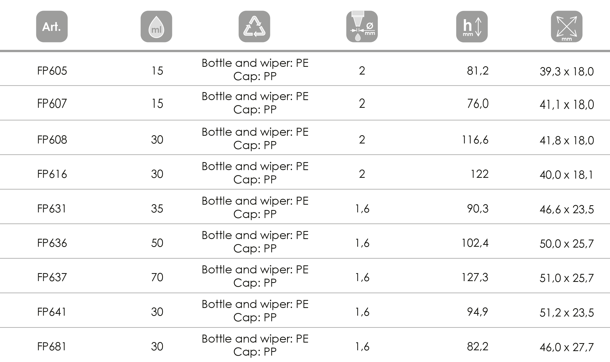Click the height h mm icon
The width and height of the screenshot is (610, 362).
472,27
